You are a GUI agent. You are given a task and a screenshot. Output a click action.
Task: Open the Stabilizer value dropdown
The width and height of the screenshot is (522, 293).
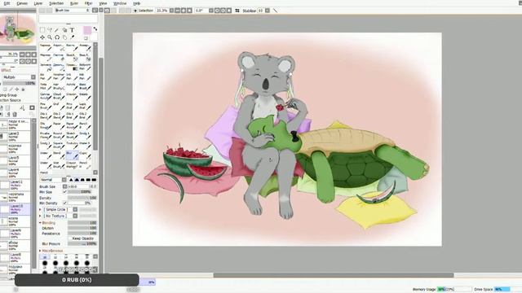tap(268, 11)
